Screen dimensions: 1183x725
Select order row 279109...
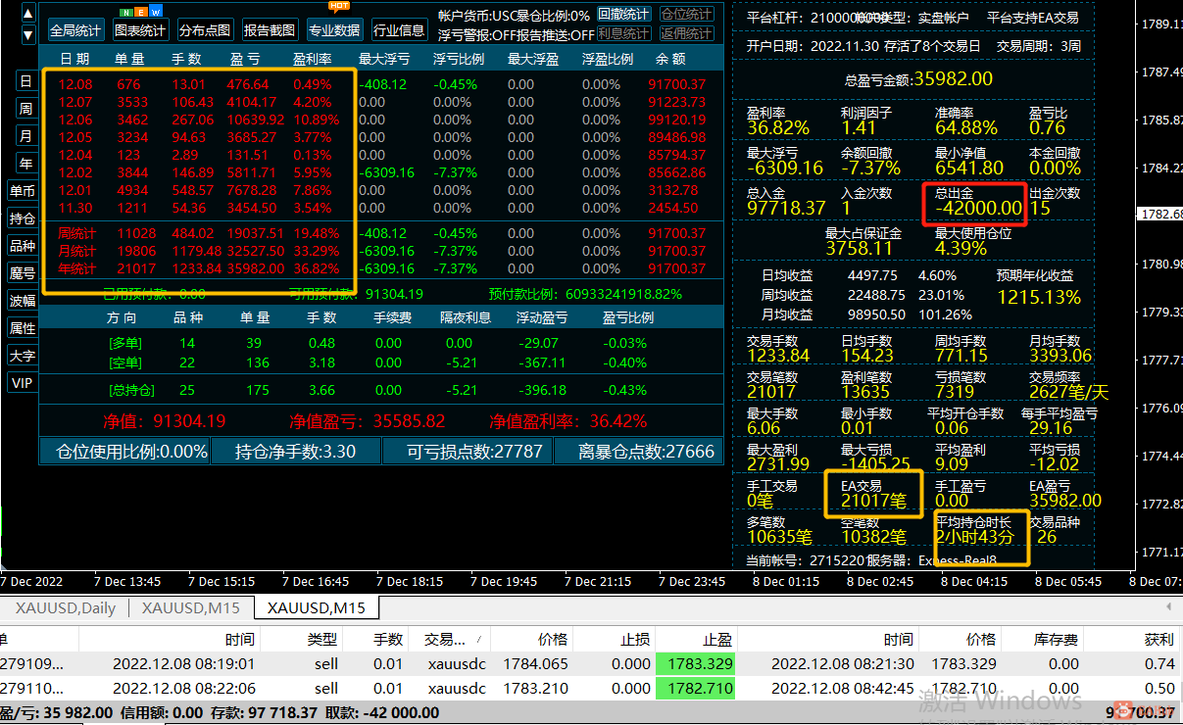pyautogui.click(x=591, y=663)
